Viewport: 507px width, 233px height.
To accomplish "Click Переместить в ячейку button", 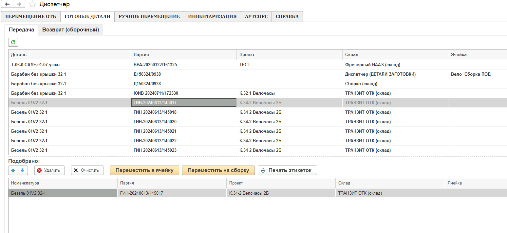I will pos(144,170).
